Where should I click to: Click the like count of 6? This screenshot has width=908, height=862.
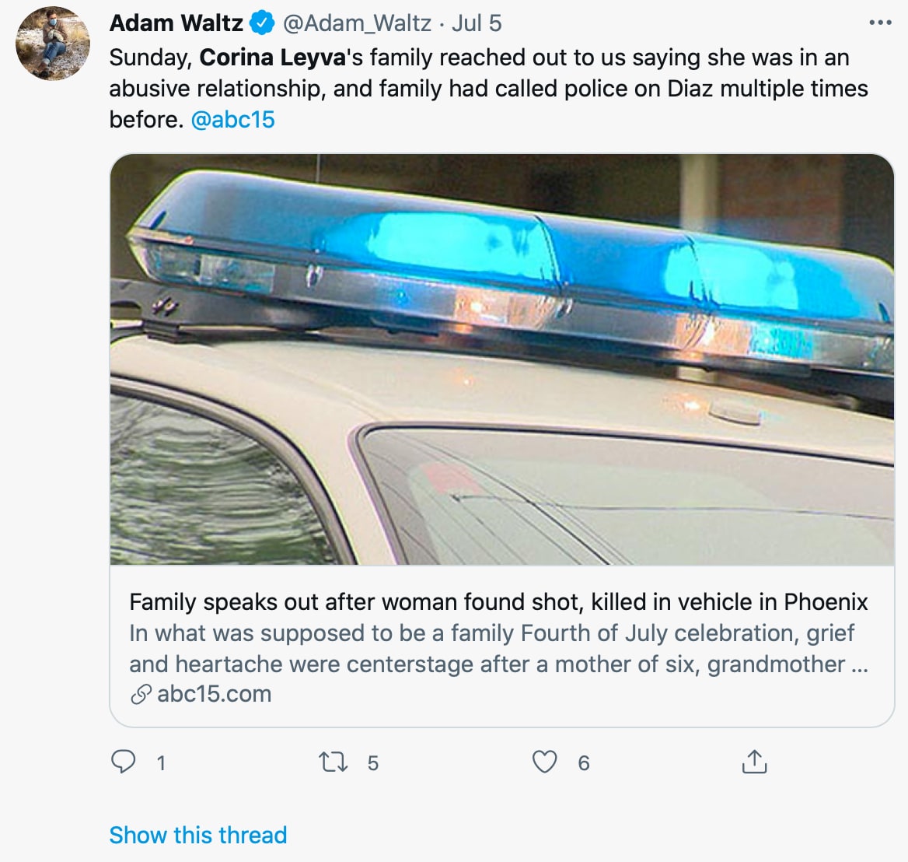pos(584,763)
